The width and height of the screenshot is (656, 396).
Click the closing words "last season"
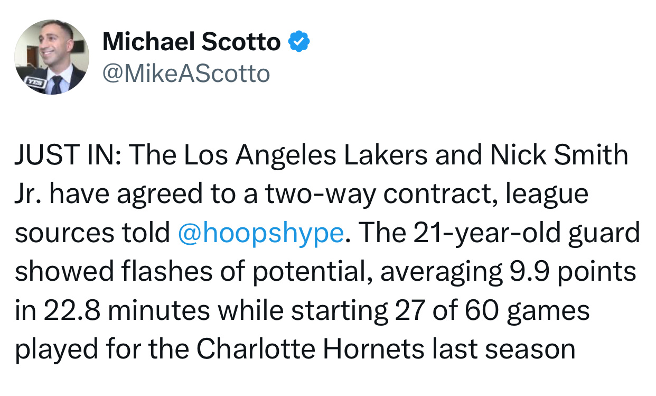pyautogui.click(x=503, y=349)
